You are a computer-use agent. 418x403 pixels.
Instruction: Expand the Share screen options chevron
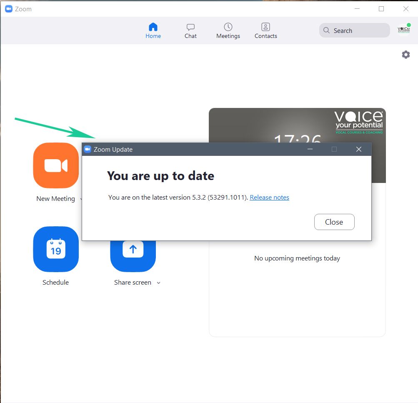[x=159, y=283]
